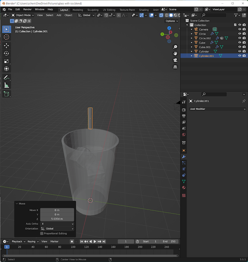Click the Options button in the viewport
The height and width of the screenshot is (262, 248).
[171, 21]
